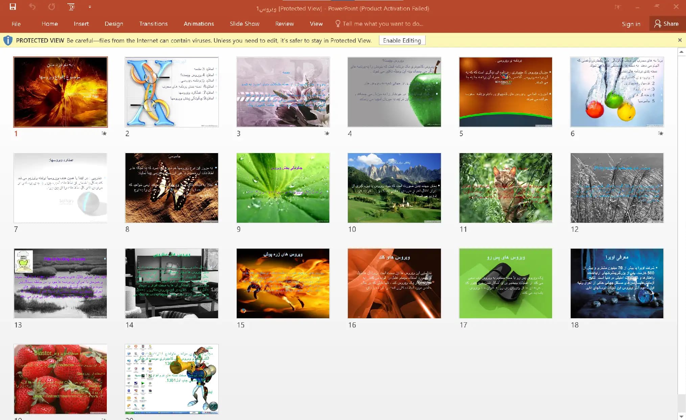This screenshot has width=686, height=420.
Task: Close the Protected View message bar
Action: coord(680,40)
